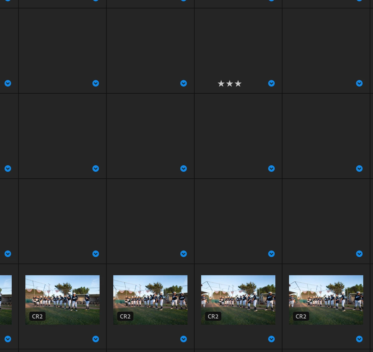
Task: Click CR2 badge on rightmost thumbnail
Action: pyautogui.click(x=301, y=316)
